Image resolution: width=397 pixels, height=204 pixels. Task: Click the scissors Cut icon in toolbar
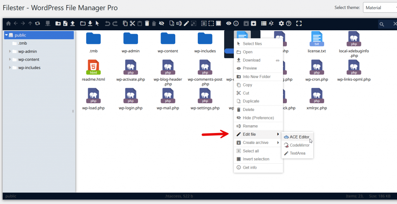[132, 24]
